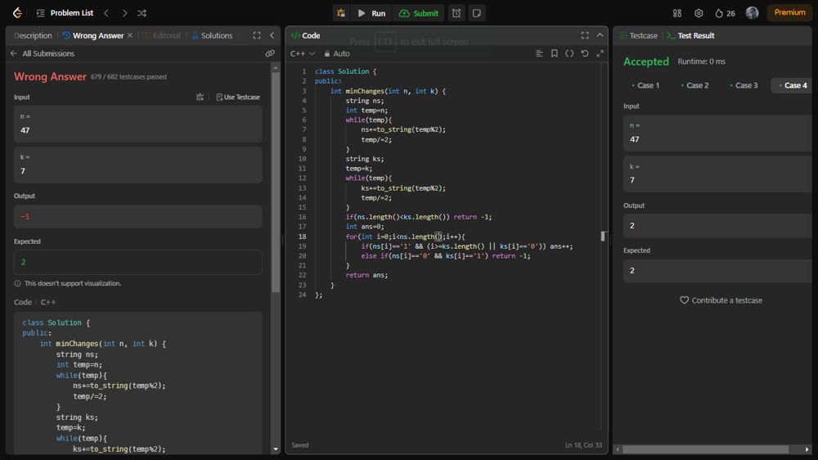818x460 pixels.
Task: Go to previous problem arrow
Action: pos(106,13)
